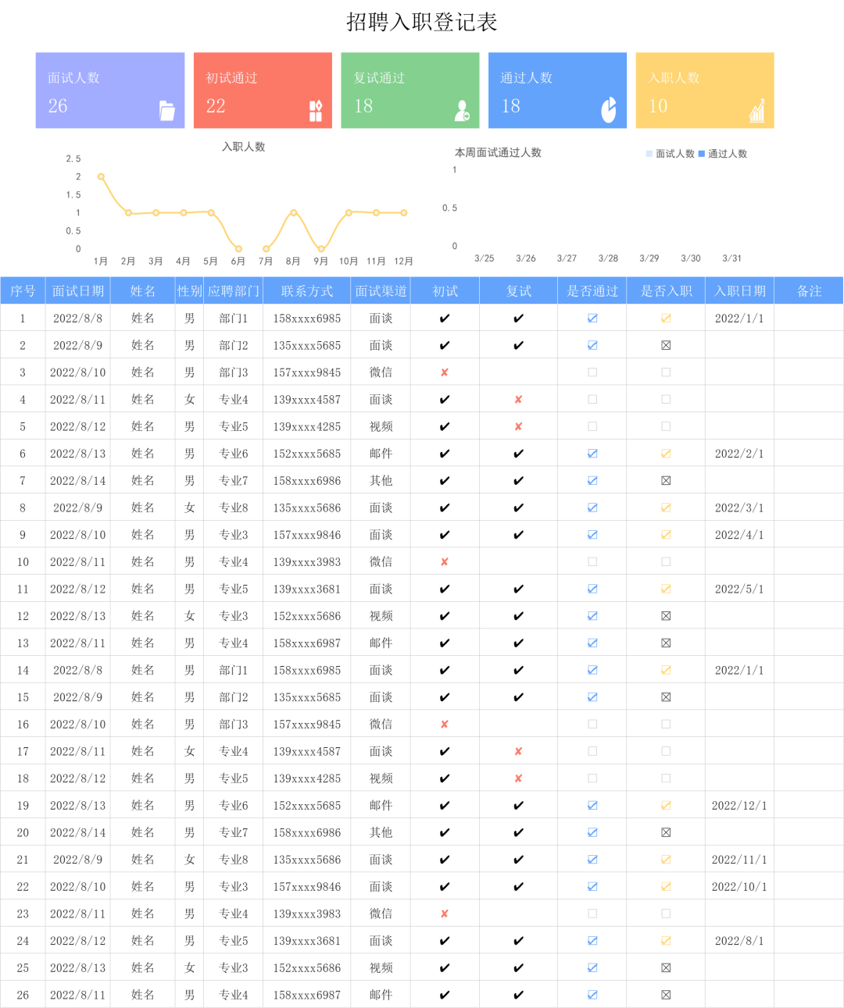The height and width of the screenshot is (1008, 844).
Task: Toggle the 是否入职 checkbox in row 22
Action: [666, 887]
